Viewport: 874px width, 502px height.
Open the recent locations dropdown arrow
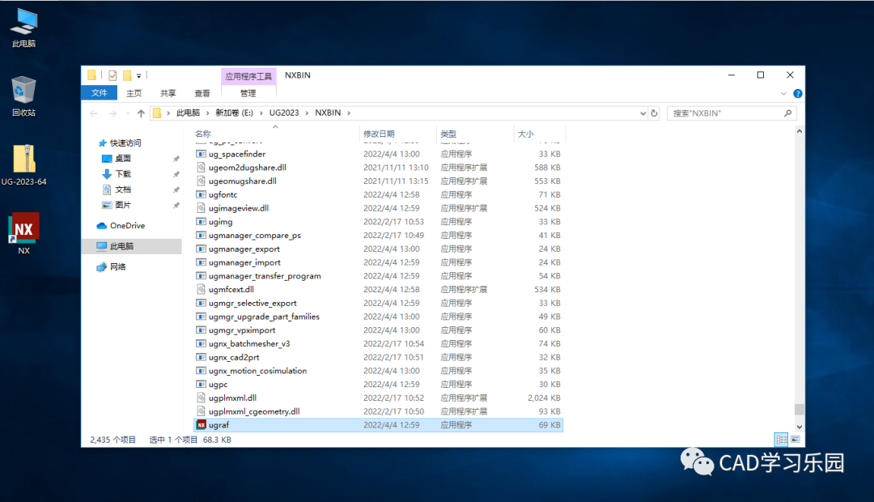click(x=128, y=113)
